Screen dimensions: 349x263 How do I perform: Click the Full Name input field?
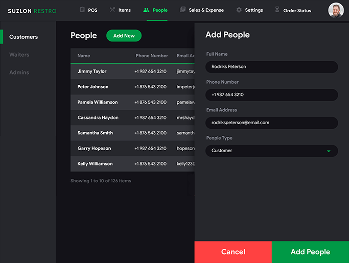click(x=271, y=67)
